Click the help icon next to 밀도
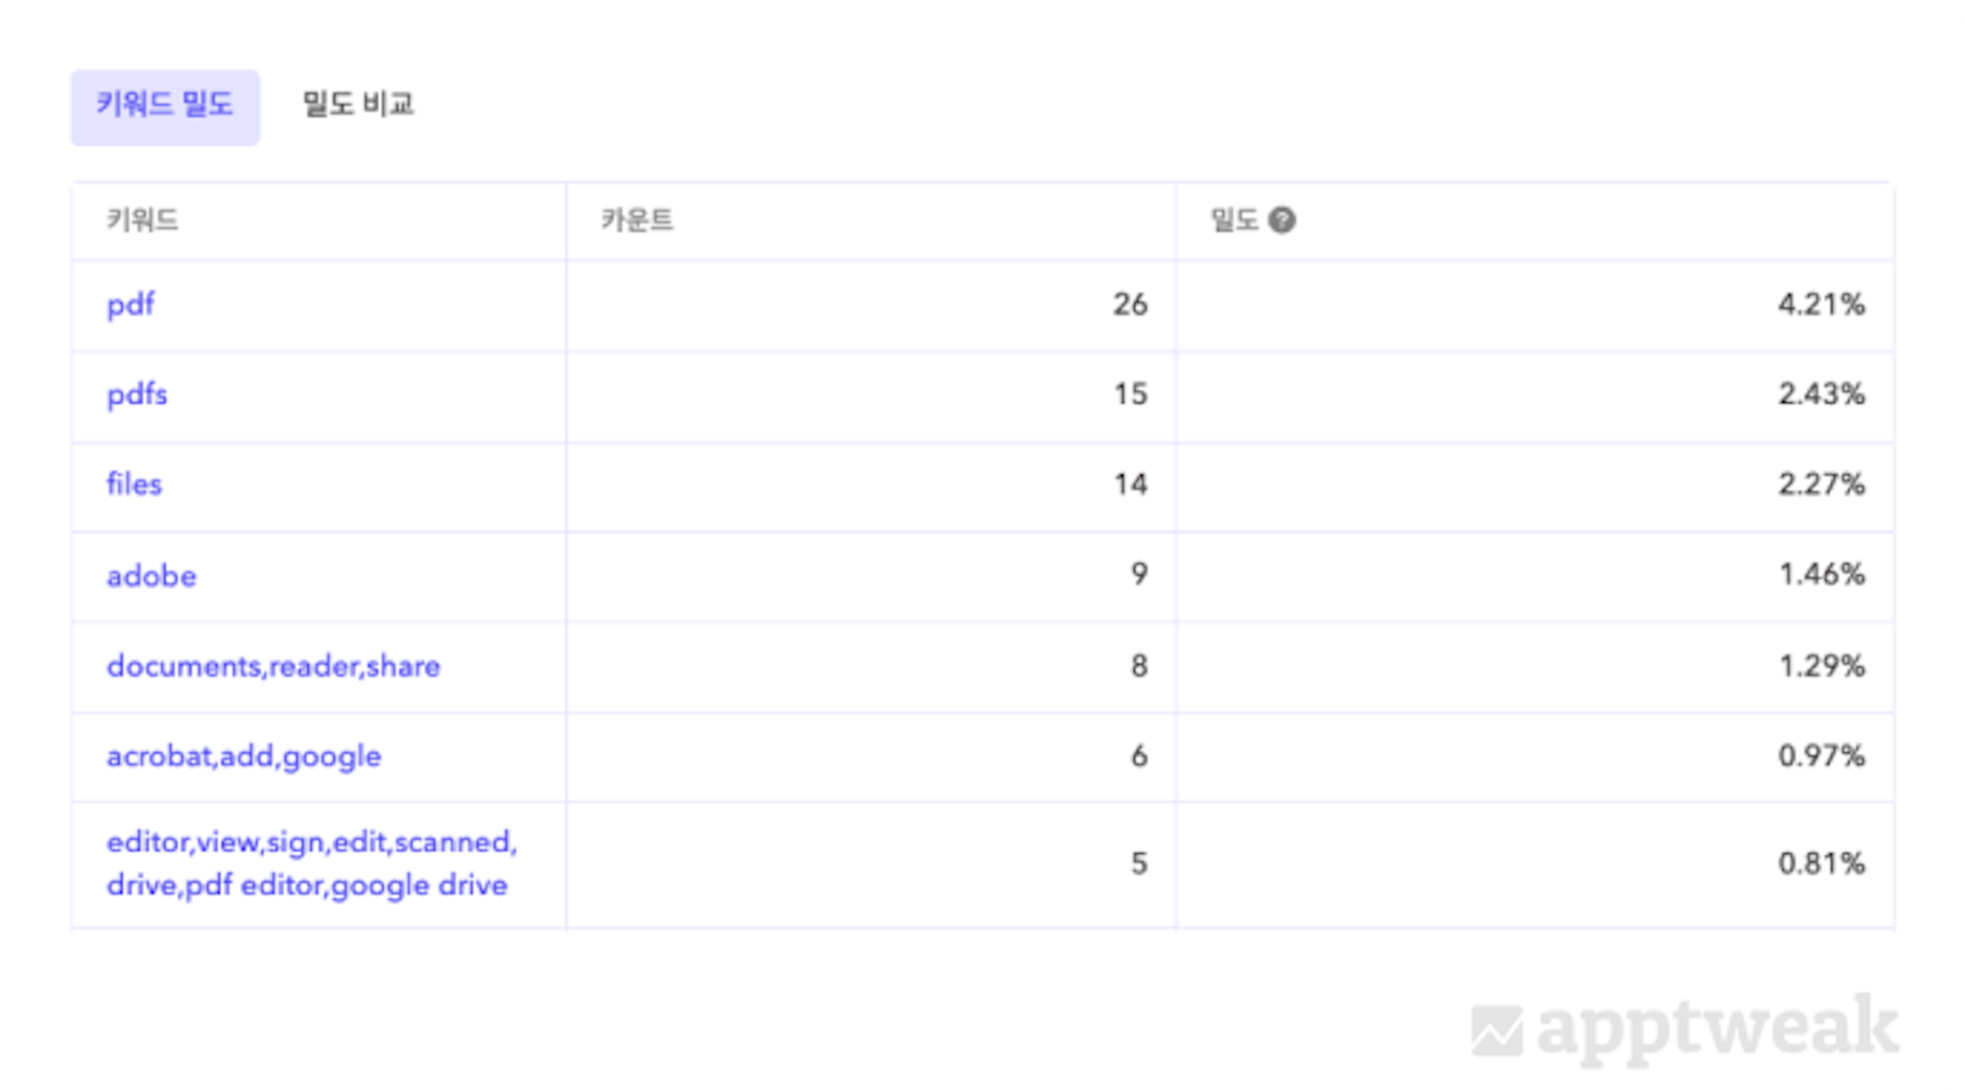The image size is (1965, 1090). [x=1281, y=221]
